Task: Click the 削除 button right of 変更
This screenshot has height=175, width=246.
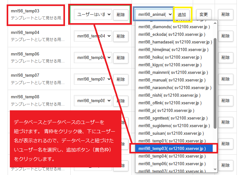Action: (225, 15)
